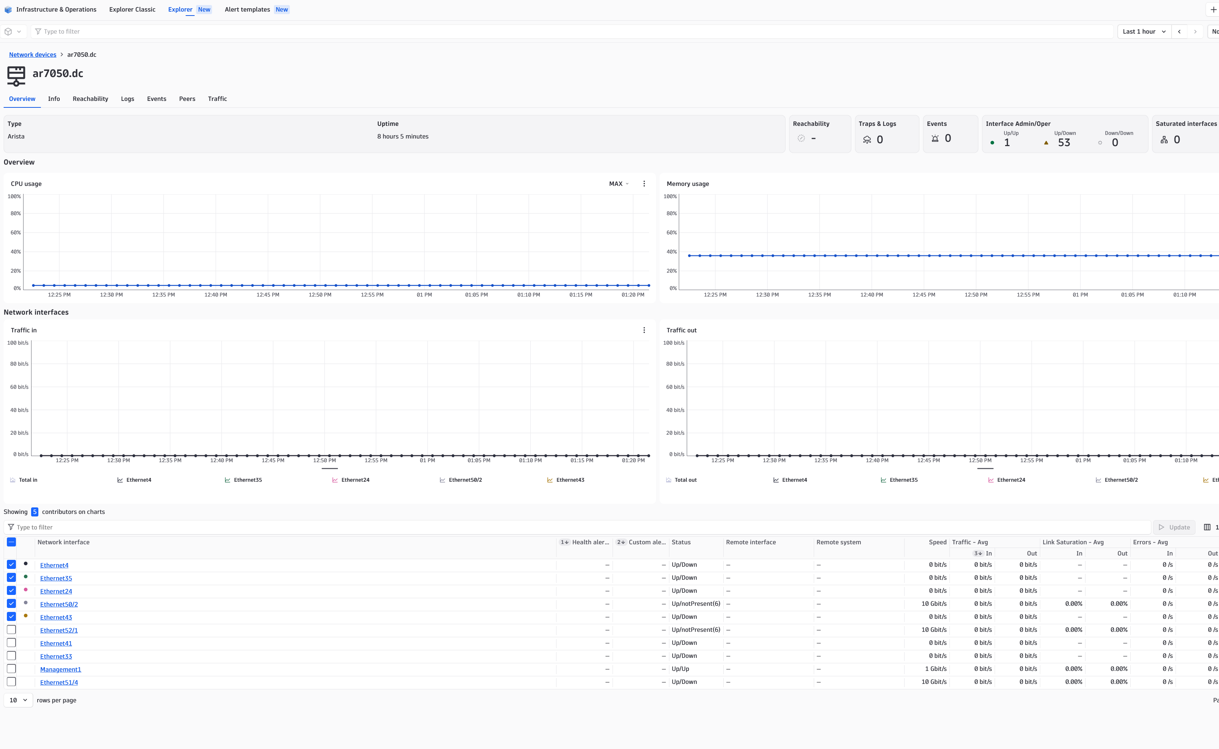Click the Up/Down warning triangle icon
The height and width of the screenshot is (749, 1219).
(1046, 142)
